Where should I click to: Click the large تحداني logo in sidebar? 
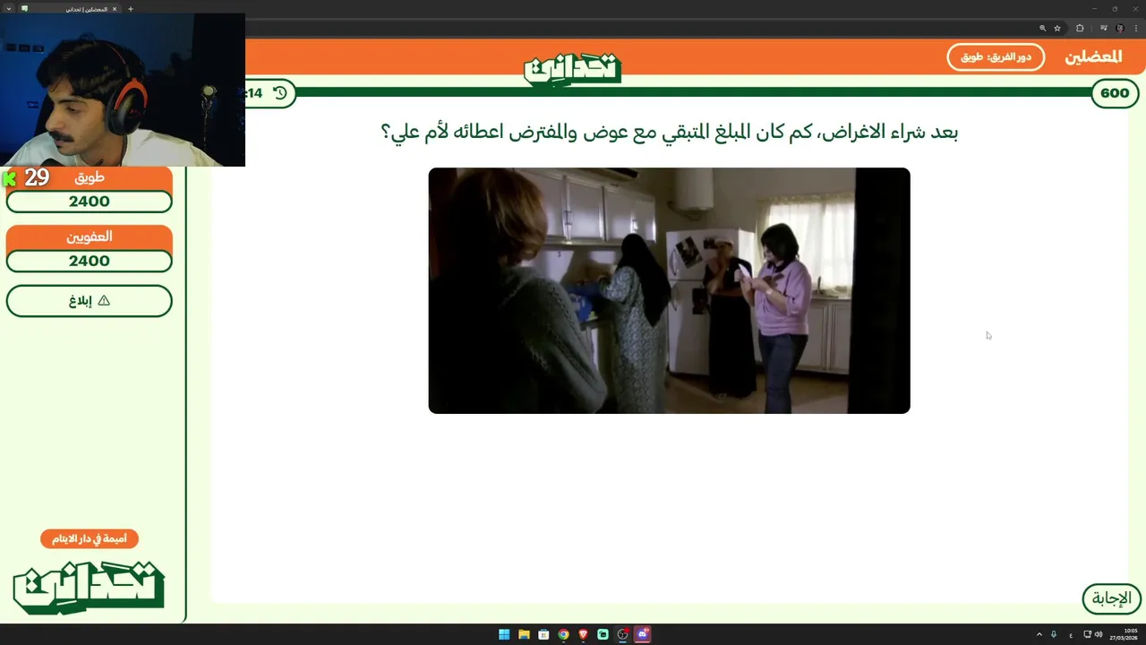[89, 588]
